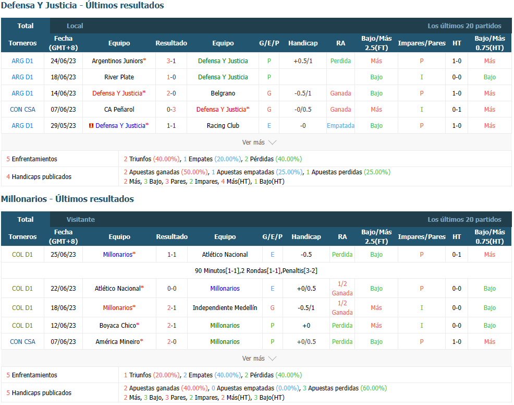Open the 3-1 result of Argentinos Juniors match
Image resolution: width=514 pixels, height=405 pixels.
pos(171,61)
